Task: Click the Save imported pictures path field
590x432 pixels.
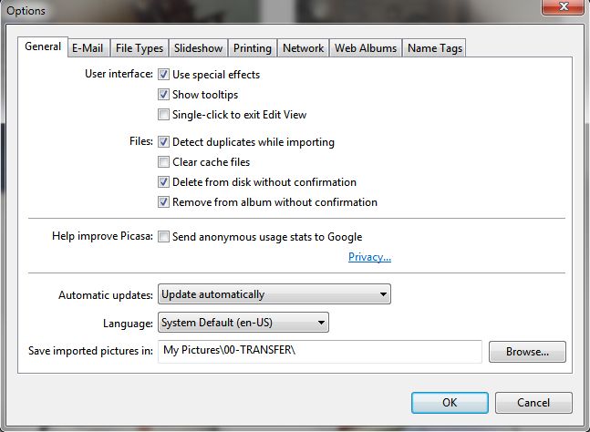Action: click(320, 351)
